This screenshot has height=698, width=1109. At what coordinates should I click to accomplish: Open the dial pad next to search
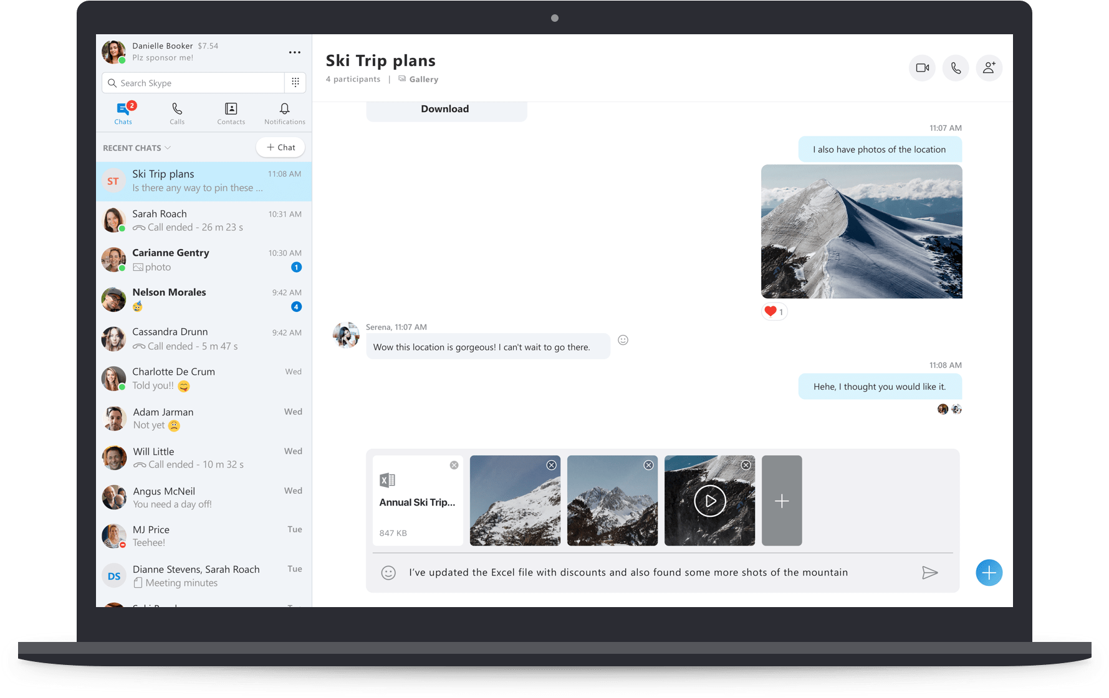coord(295,82)
